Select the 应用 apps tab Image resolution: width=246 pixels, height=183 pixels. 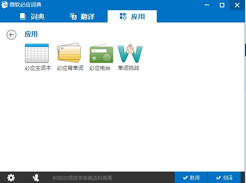(132, 16)
